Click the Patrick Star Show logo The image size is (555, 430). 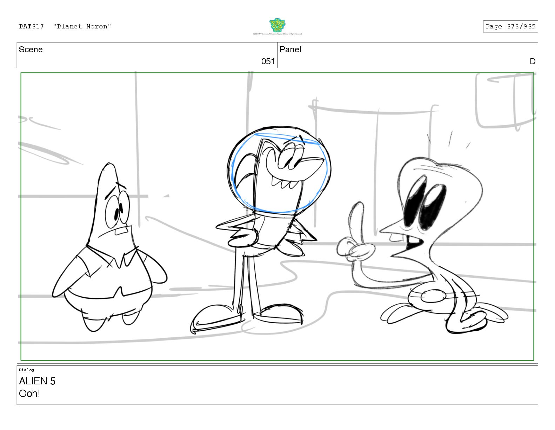277,25
